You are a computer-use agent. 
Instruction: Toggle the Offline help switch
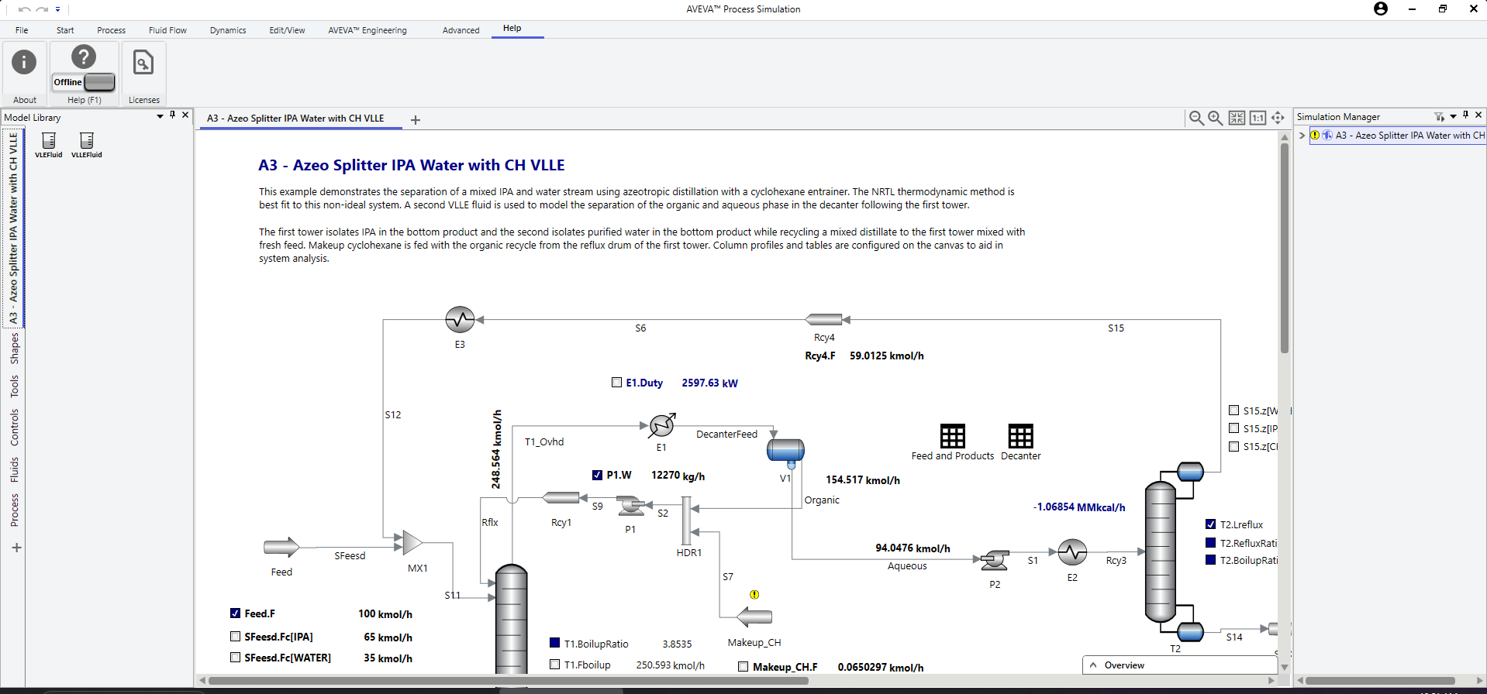[99, 82]
